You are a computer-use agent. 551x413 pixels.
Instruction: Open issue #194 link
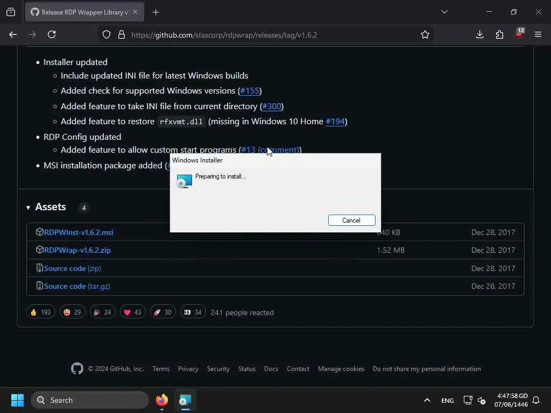pyautogui.click(x=335, y=121)
